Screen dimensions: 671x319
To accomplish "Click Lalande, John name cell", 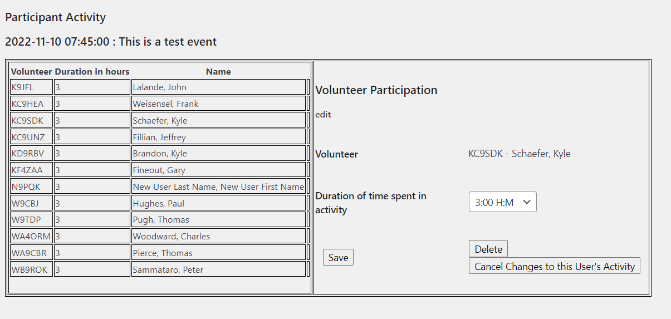I will tap(218, 87).
